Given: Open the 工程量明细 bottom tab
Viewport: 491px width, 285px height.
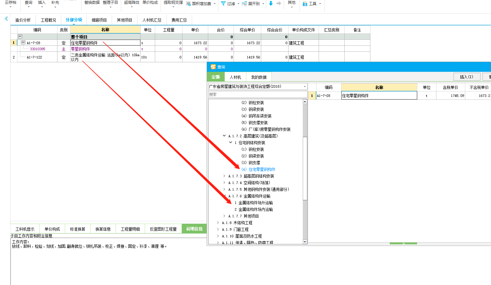Looking at the screenshot, I should point(130,229).
